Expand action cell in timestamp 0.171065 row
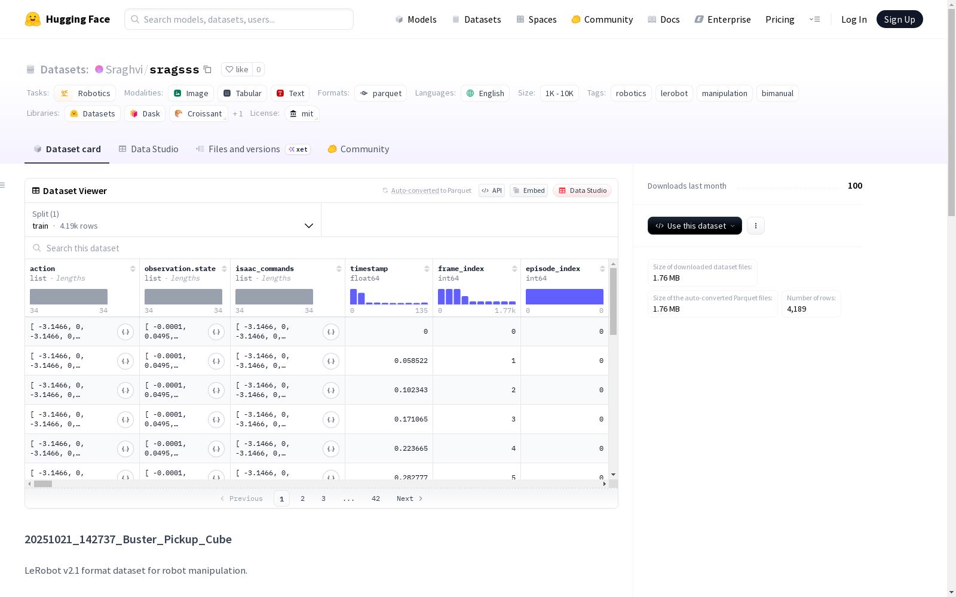Viewport: 956px width, 597px height. click(125, 420)
